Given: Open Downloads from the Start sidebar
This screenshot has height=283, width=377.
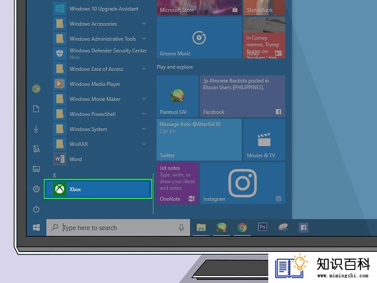Looking at the screenshot, I should point(36,129).
